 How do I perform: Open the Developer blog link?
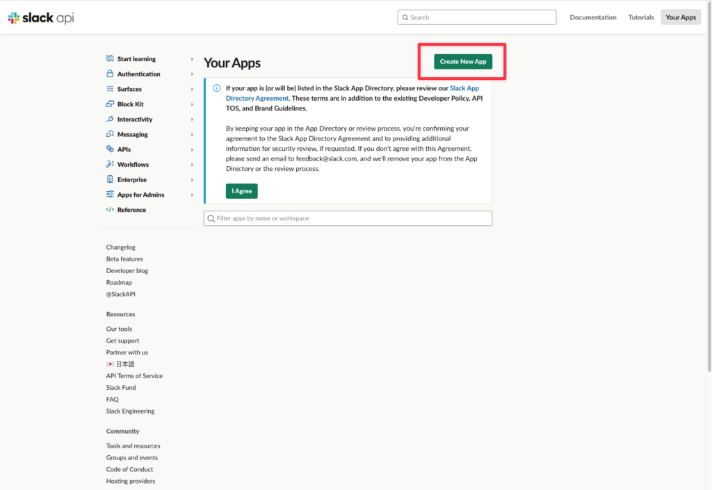click(x=127, y=271)
